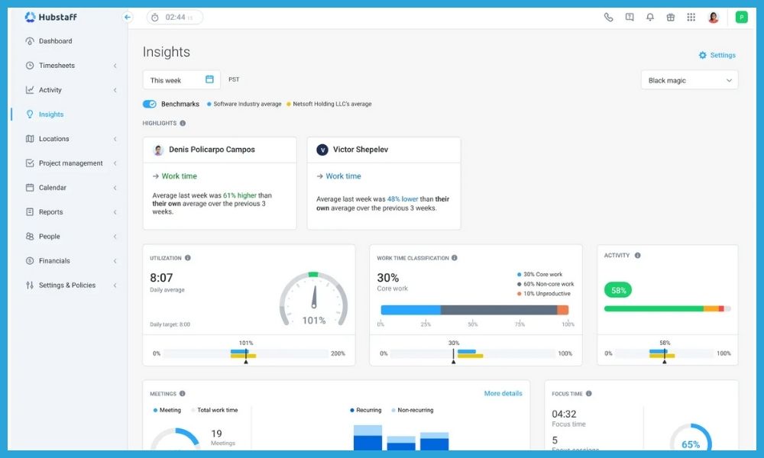
Task: Expand the People submenu chevron
Action: [x=115, y=237]
